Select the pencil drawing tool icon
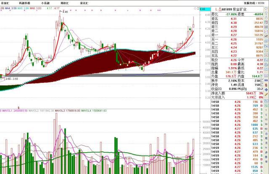The image size is (269, 174). [266, 95]
